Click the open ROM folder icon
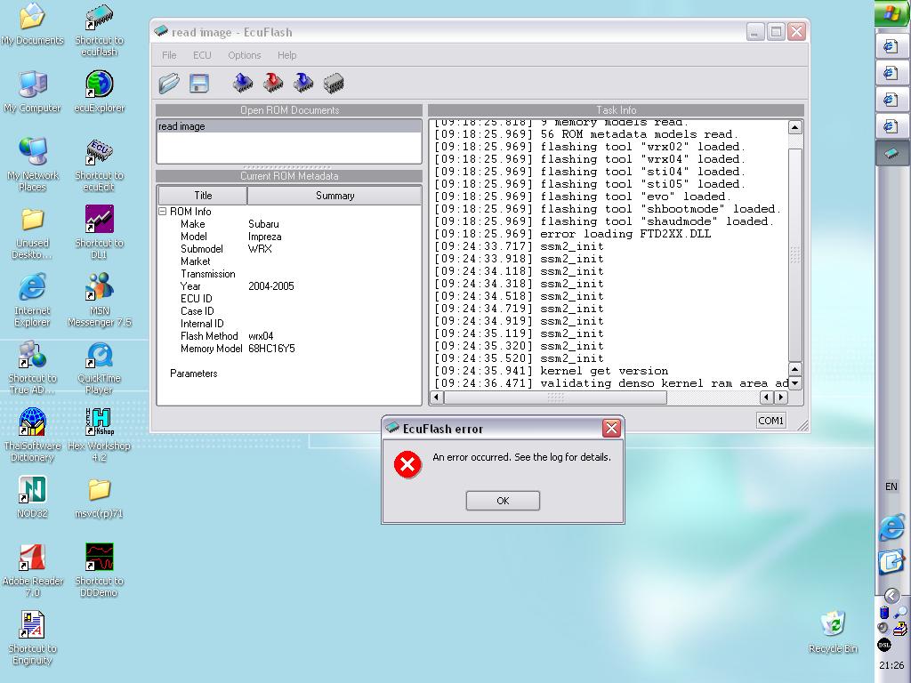Screen dimensions: 911x683 pyautogui.click(x=169, y=84)
